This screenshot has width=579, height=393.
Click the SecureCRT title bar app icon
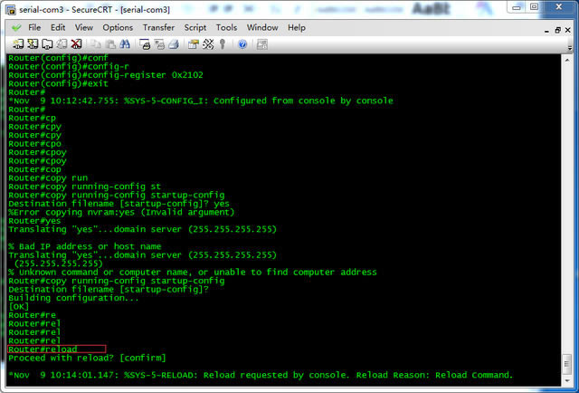[11, 10]
